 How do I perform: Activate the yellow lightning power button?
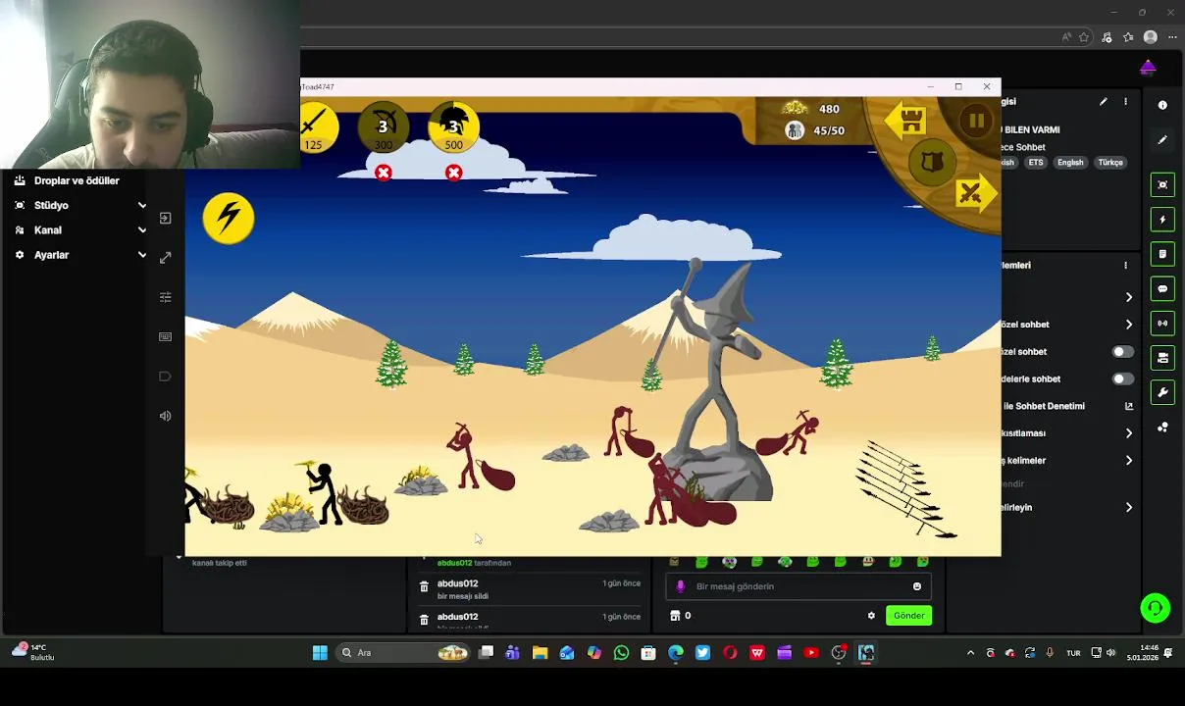point(229,218)
